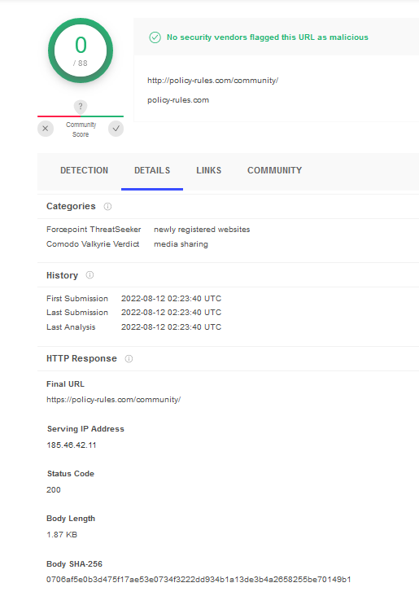Click the Categories section heading
This screenshot has height=596, width=419.
tap(71, 206)
